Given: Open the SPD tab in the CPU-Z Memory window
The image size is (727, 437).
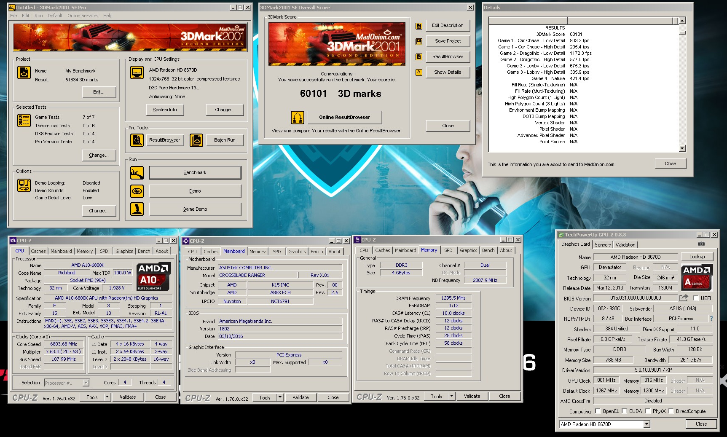Looking at the screenshot, I should tap(448, 250).
